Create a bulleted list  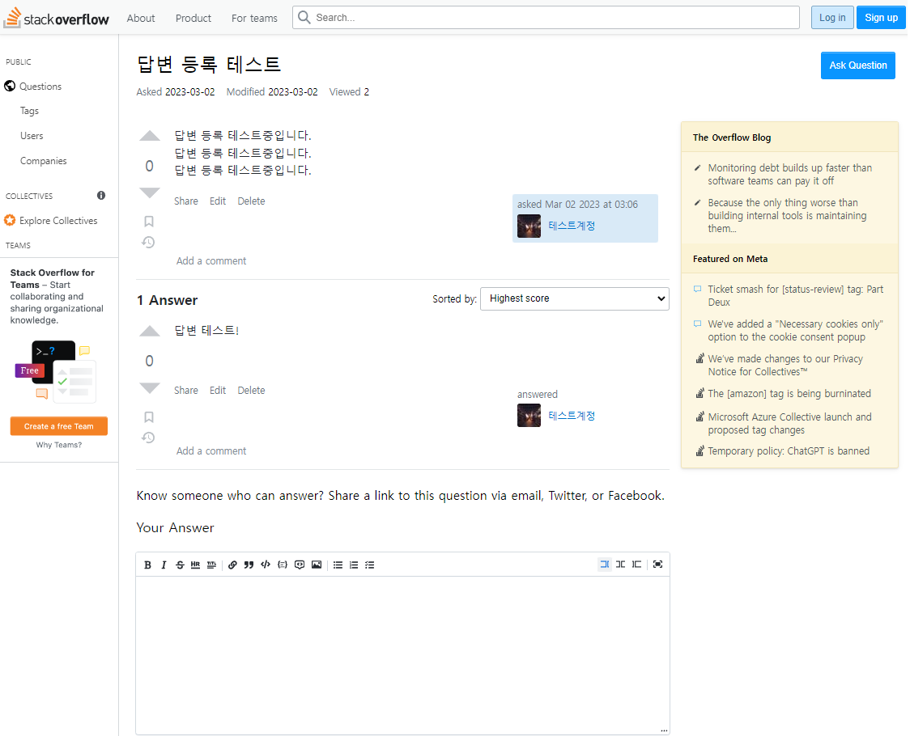tap(338, 565)
